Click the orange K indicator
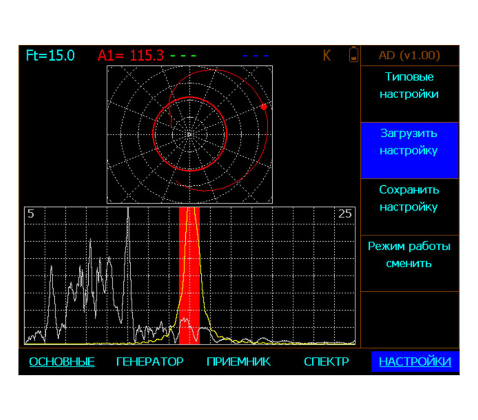 pos(326,56)
